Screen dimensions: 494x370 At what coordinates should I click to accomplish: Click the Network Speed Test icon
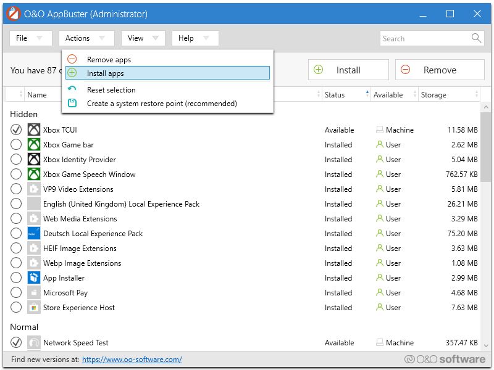[34, 343]
